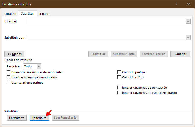Open the Especial dropdown menu
Screen dimensions: 195x127
39,118
